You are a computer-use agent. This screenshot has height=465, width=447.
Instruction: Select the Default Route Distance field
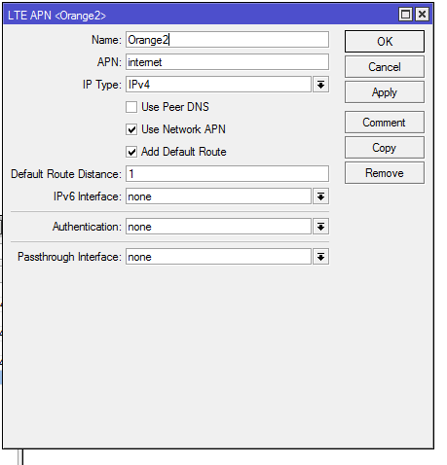[x=227, y=174]
